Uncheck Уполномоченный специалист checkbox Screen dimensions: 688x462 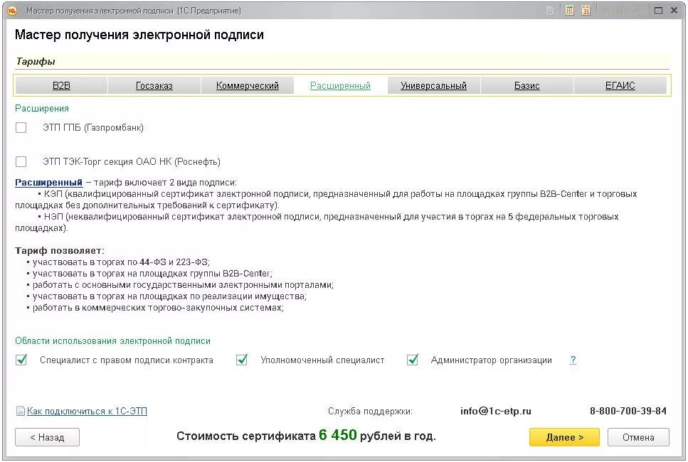(242, 360)
